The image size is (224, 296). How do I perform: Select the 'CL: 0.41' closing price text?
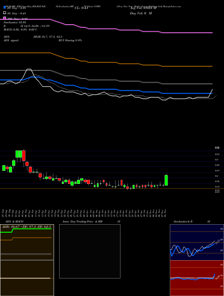pos(82,8)
